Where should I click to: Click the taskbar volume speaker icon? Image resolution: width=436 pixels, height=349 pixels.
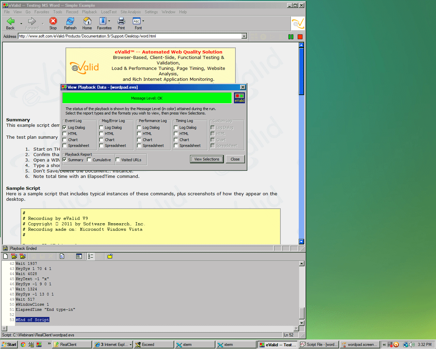[412, 345]
